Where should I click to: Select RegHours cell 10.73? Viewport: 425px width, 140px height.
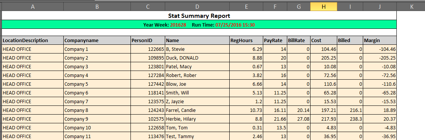[x=246, y=110]
